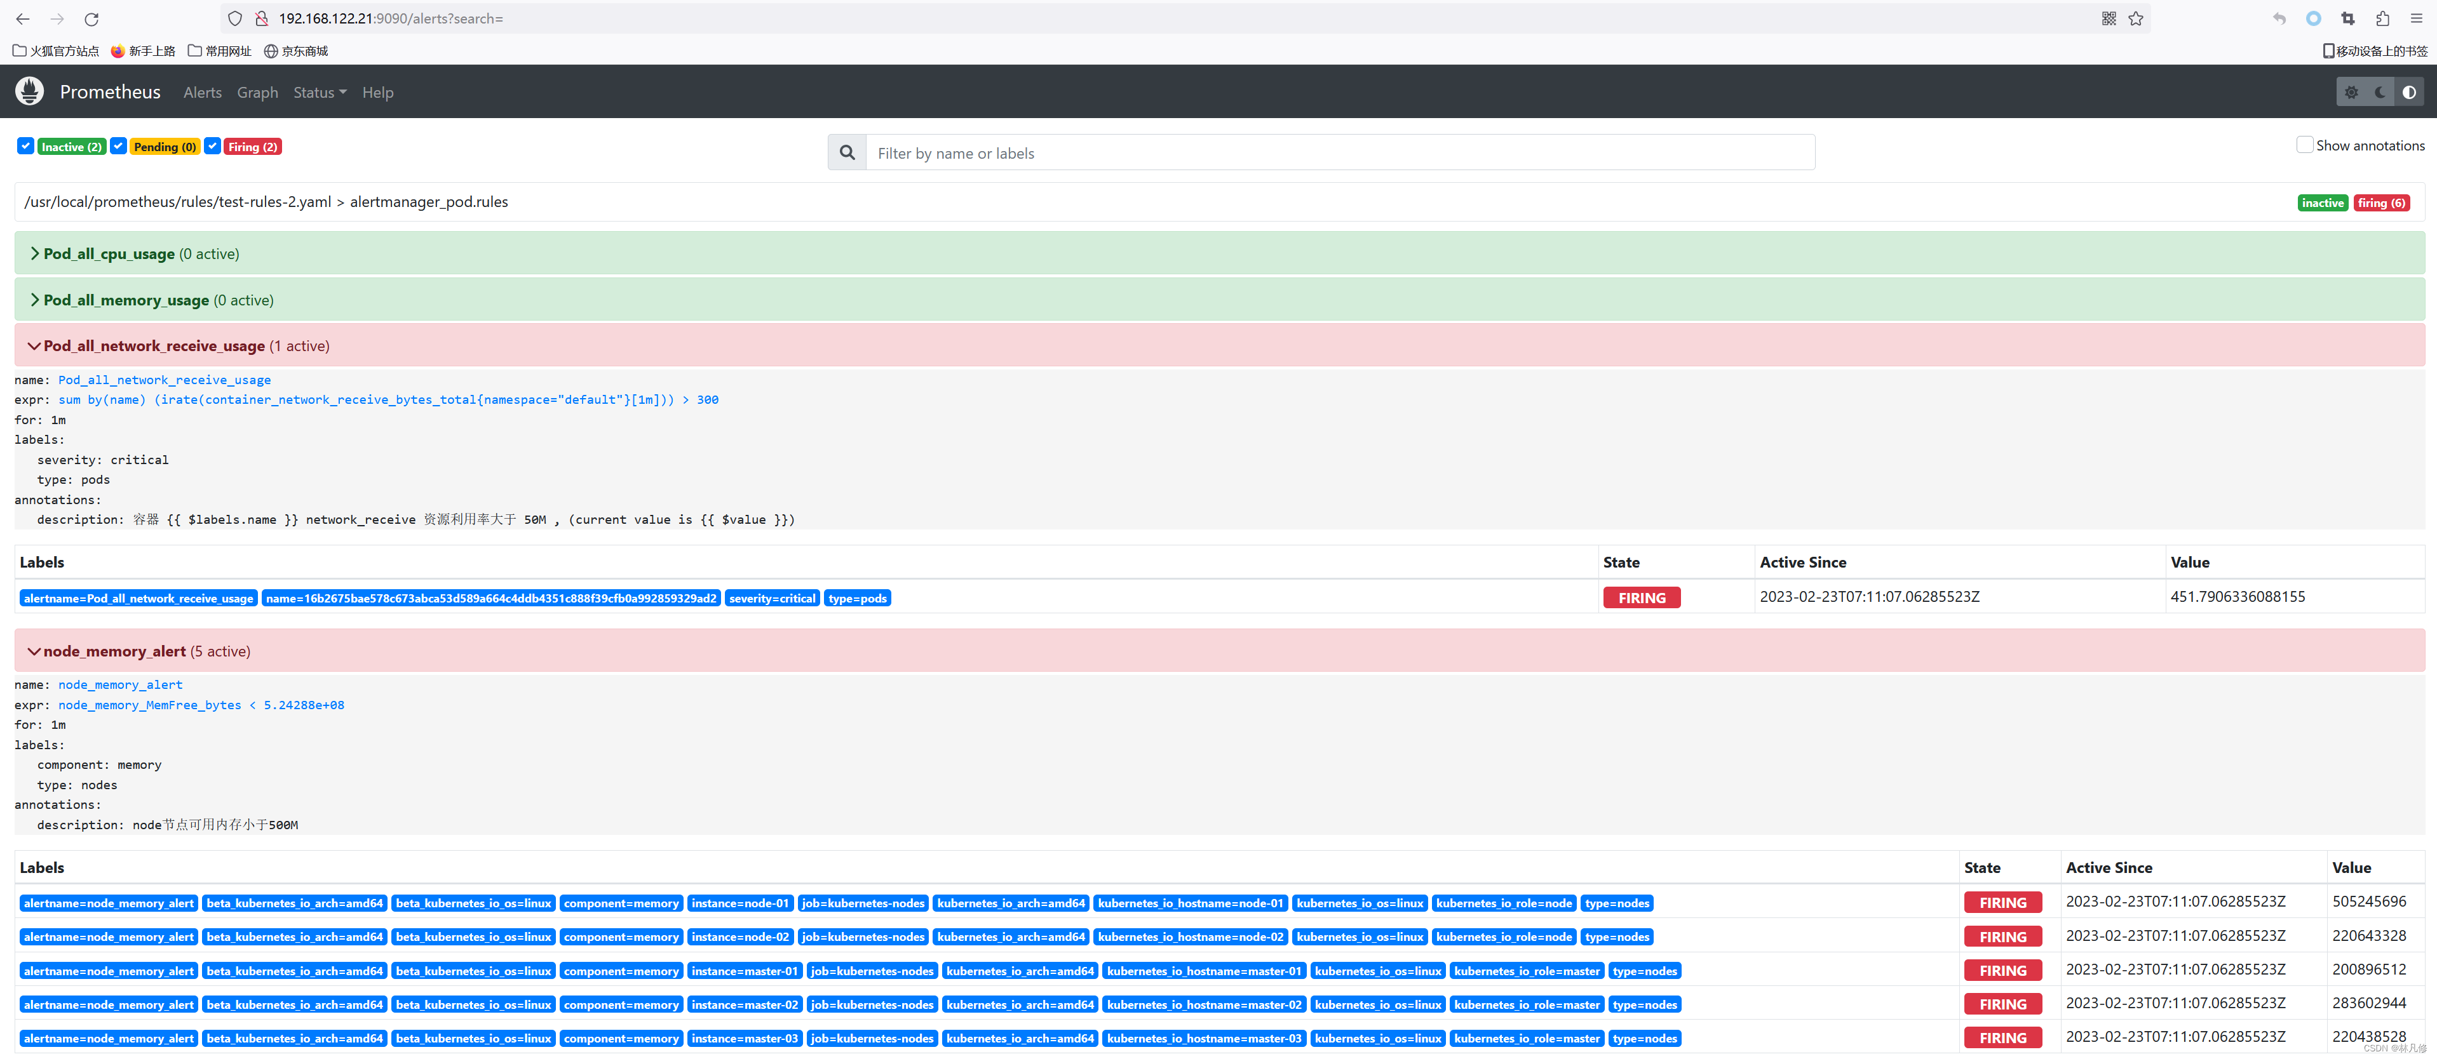Click the kubernetes_io_role=node label for node-01
2437x1059 pixels.
pos(1503,903)
